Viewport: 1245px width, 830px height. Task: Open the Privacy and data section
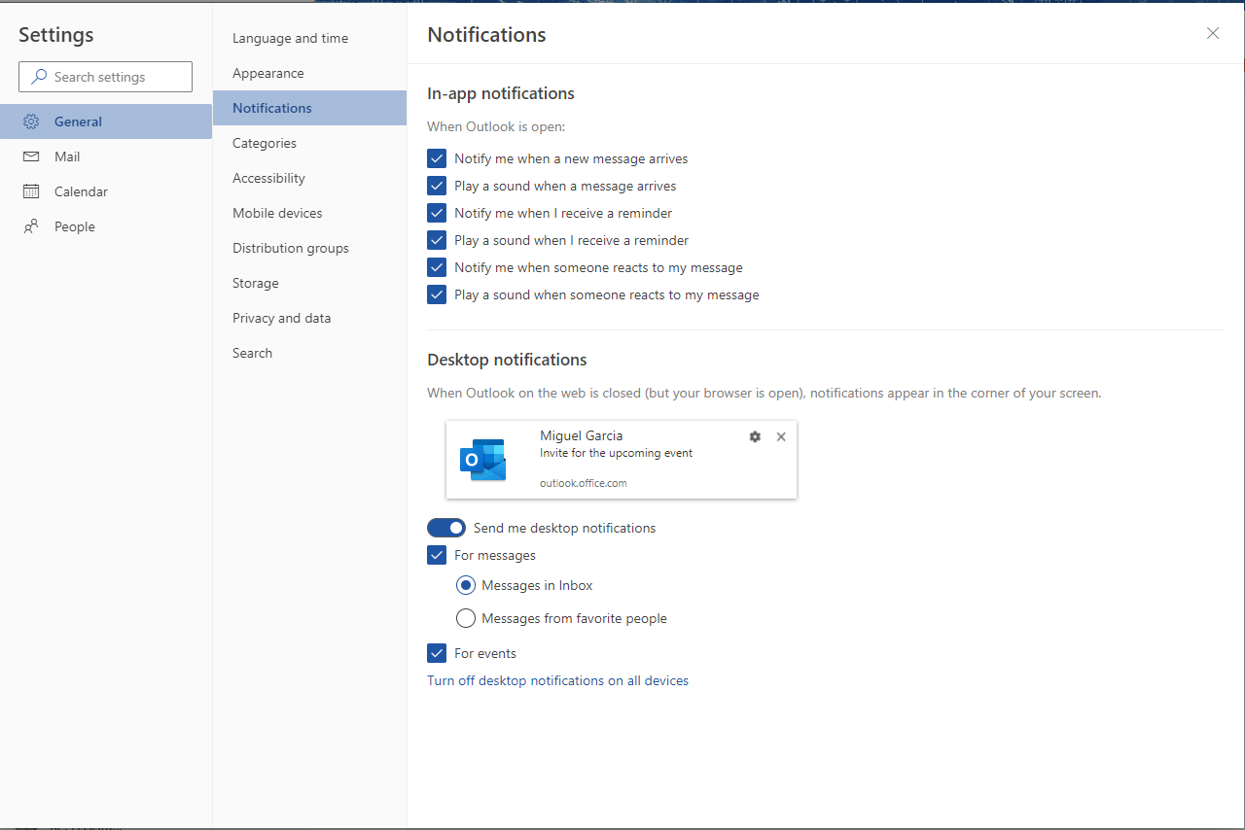[x=281, y=317]
